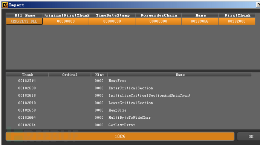260x145 pixels.
Task: Select the InitializeCriticalSectionAndSpinCount function row
Action: coord(129,95)
